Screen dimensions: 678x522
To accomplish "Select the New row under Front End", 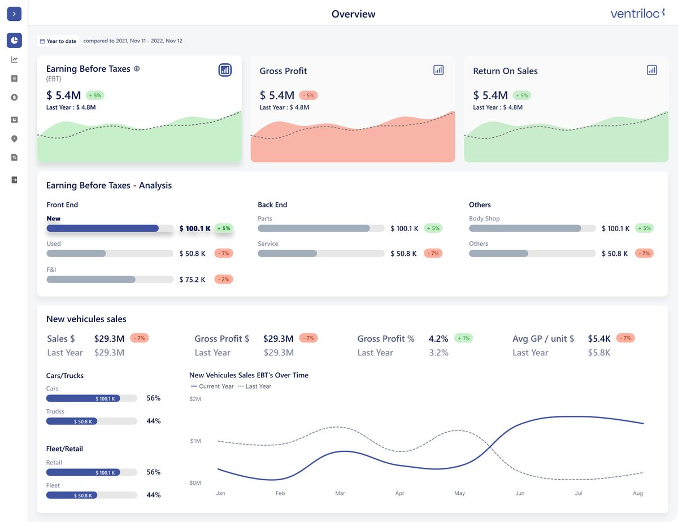I will point(140,224).
